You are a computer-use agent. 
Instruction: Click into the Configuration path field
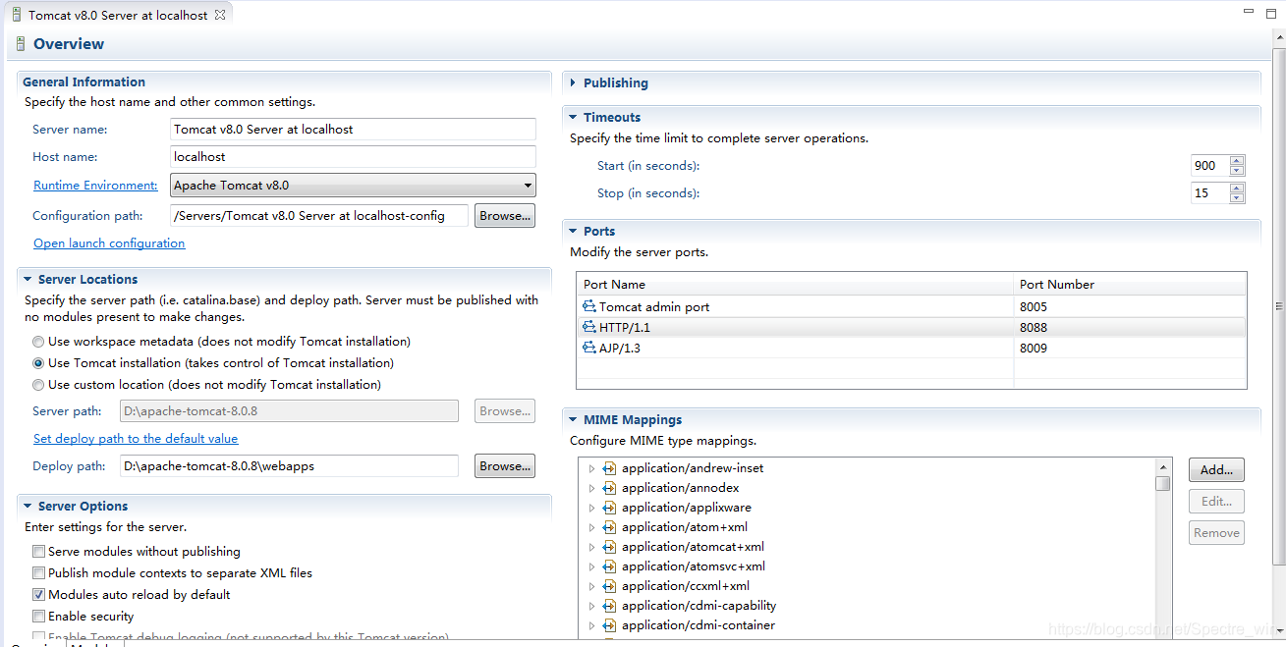(x=318, y=215)
